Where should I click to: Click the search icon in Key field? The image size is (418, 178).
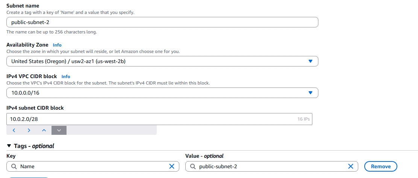click(14, 166)
